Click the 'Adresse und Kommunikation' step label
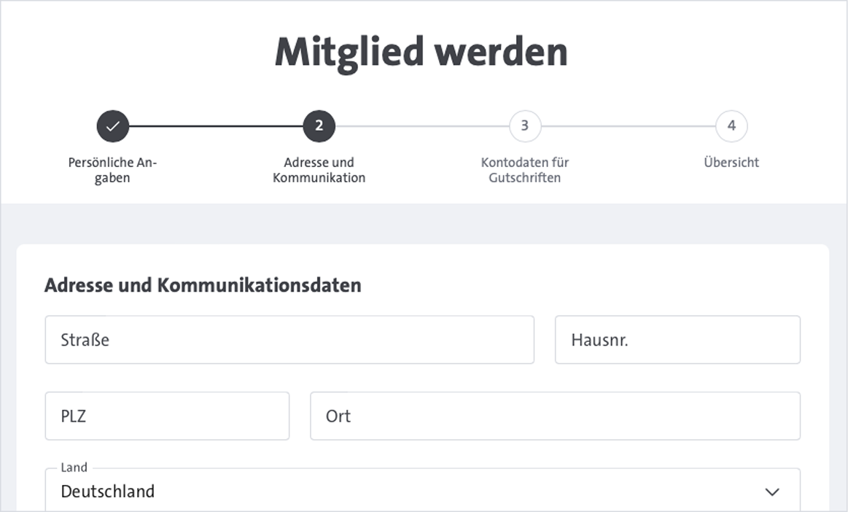The height and width of the screenshot is (512, 848). click(x=319, y=170)
